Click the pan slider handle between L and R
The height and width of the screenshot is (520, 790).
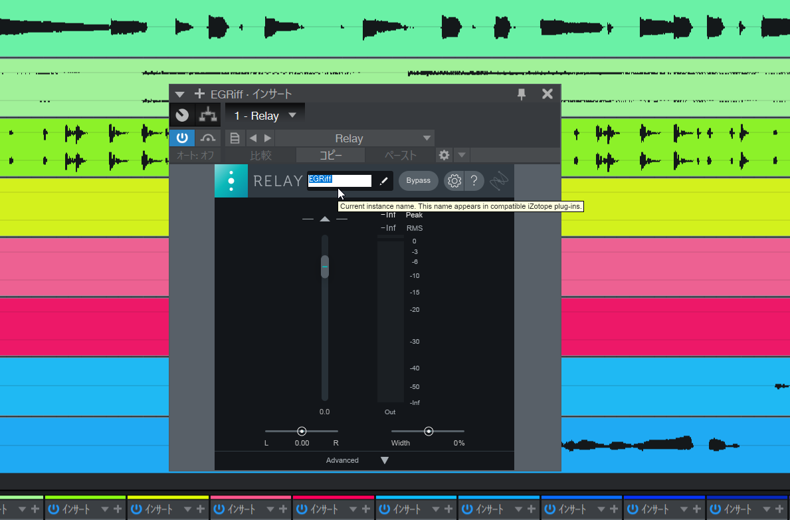click(x=302, y=432)
